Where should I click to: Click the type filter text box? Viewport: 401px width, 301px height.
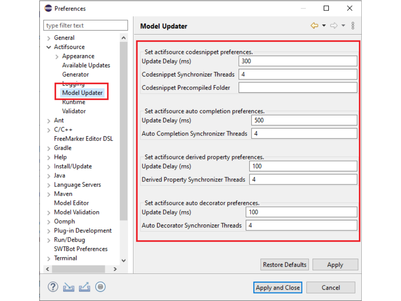tap(86, 26)
